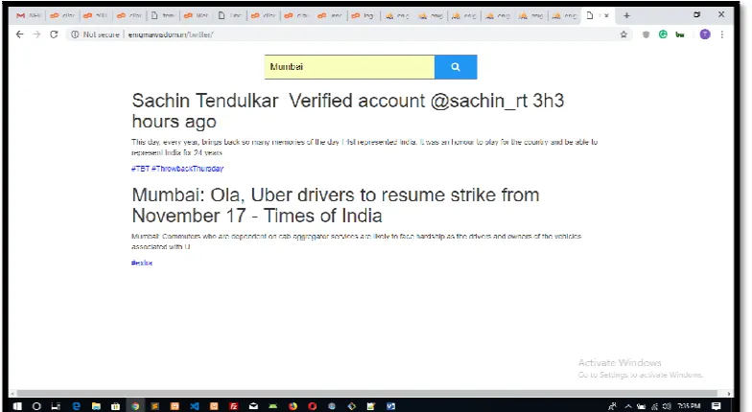Open the taskbar clock showing 7:35 PM
The image size is (752, 412).
pyautogui.click(x=689, y=406)
